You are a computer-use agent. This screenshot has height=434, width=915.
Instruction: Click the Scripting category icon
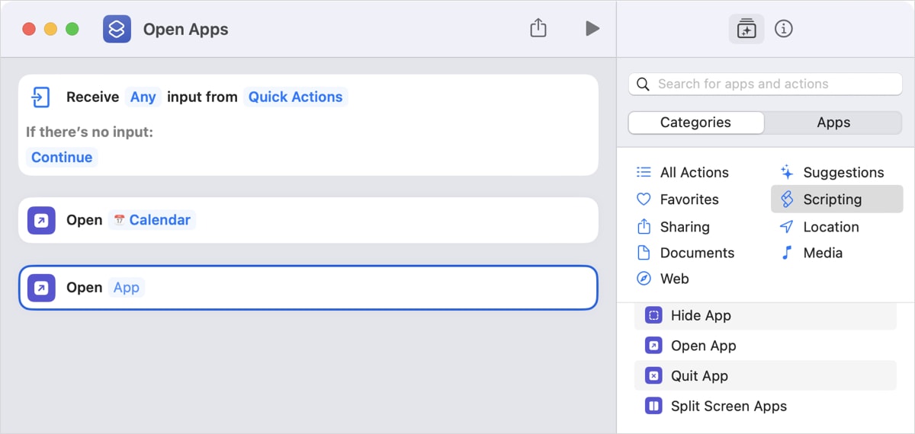click(787, 199)
